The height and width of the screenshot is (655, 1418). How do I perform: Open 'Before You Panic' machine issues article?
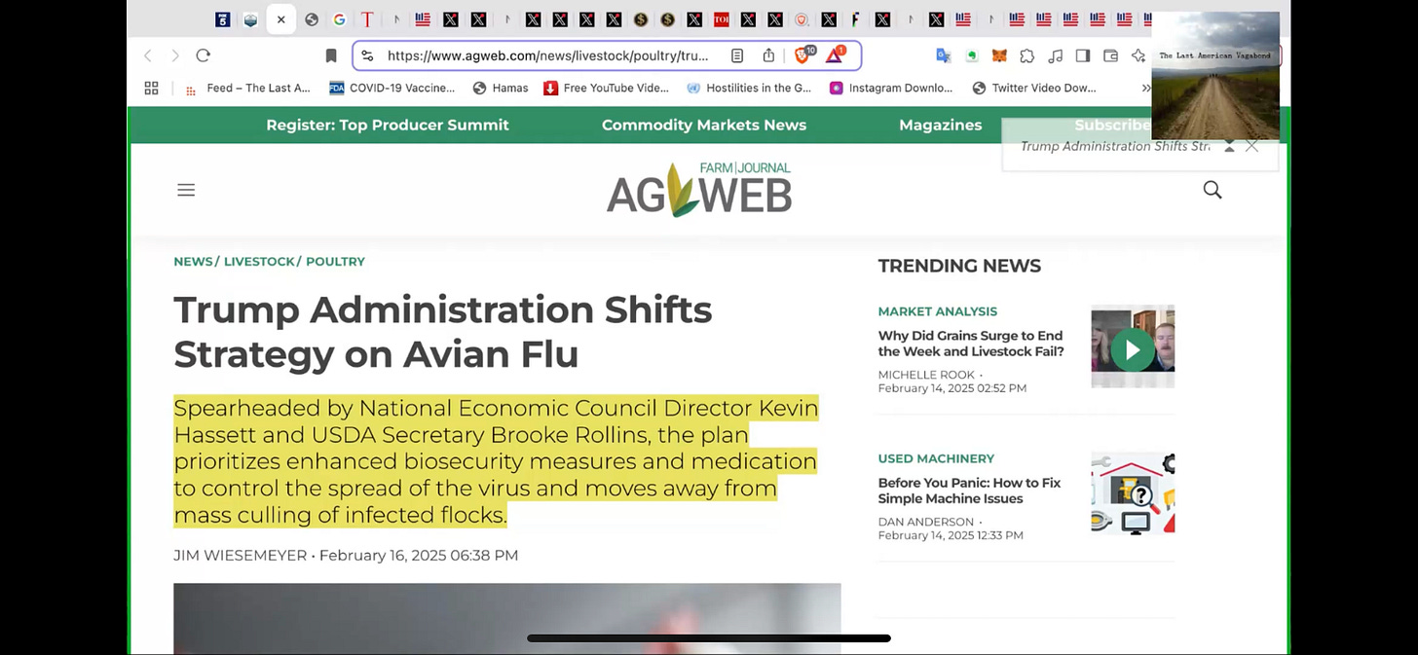coord(969,491)
